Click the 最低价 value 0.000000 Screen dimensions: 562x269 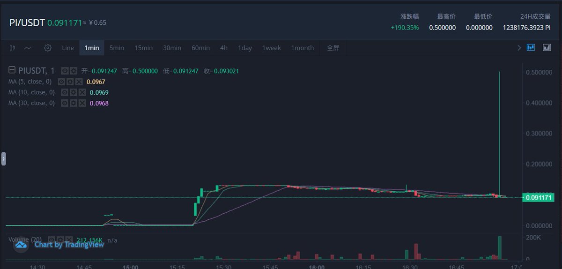pos(479,28)
